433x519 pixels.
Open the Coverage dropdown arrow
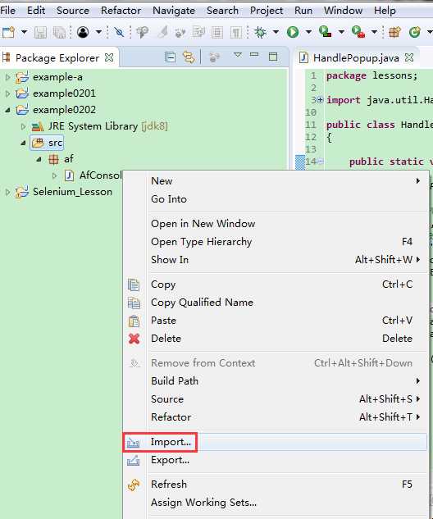click(341, 32)
